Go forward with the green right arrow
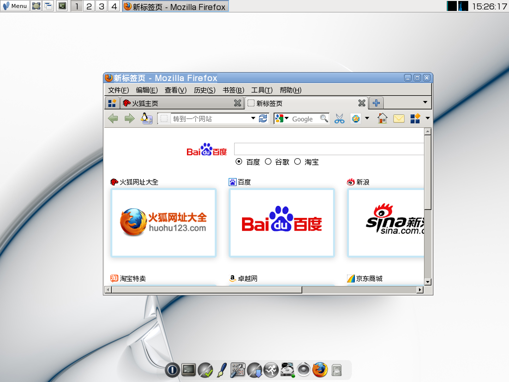This screenshot has height=382, width=509. coord(130,118)
